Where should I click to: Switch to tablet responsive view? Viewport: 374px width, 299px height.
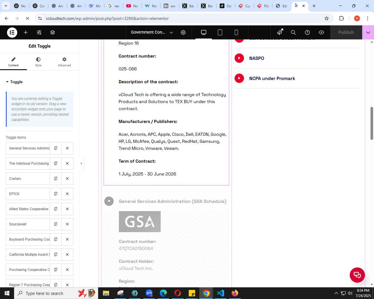pyautogui.click(x=220, y=32)
